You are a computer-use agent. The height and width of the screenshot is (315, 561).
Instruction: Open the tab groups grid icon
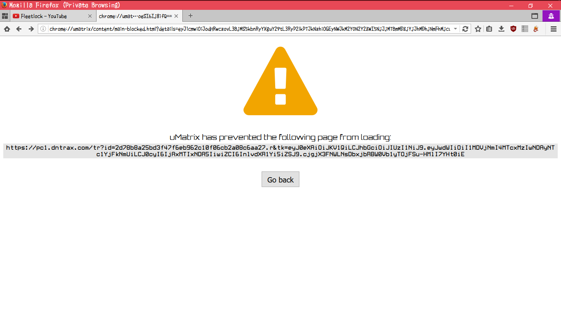pyautogui.click(x=5, y=16)
